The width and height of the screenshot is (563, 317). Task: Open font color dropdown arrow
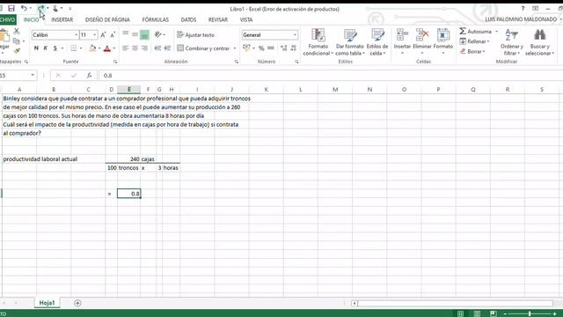point(114,48)
